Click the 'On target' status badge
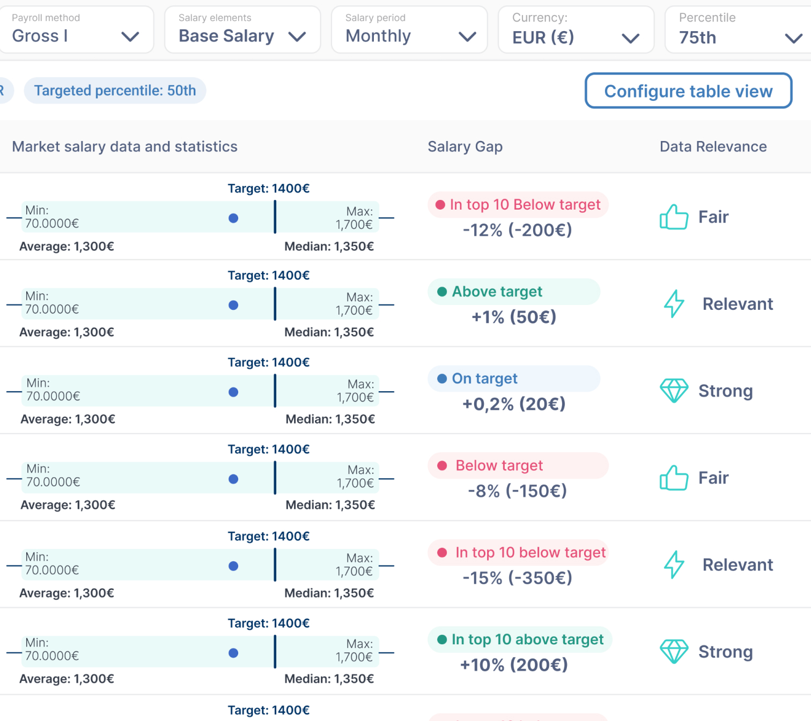This screenshot has width=811, height=721. click(514, 378)
